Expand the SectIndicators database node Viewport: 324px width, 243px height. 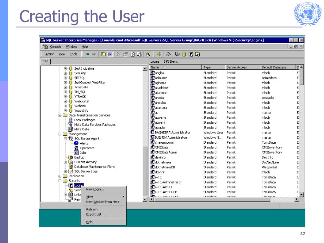65,68
